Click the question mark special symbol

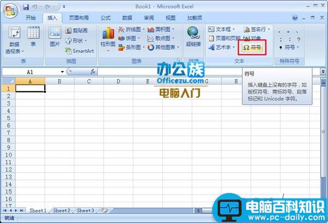[298, 39]
